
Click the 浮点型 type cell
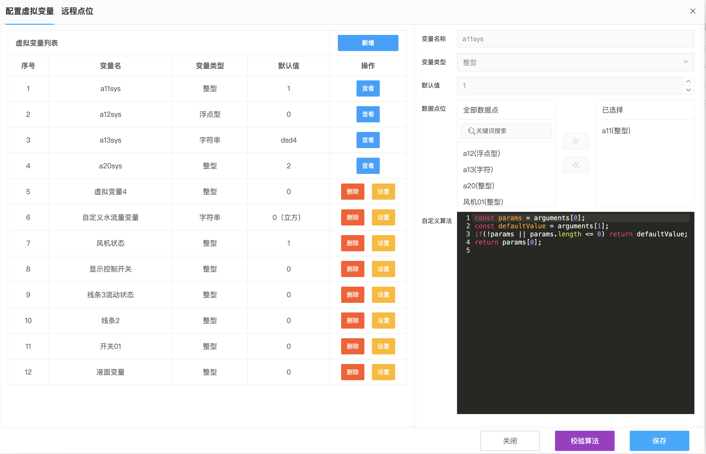210,114
